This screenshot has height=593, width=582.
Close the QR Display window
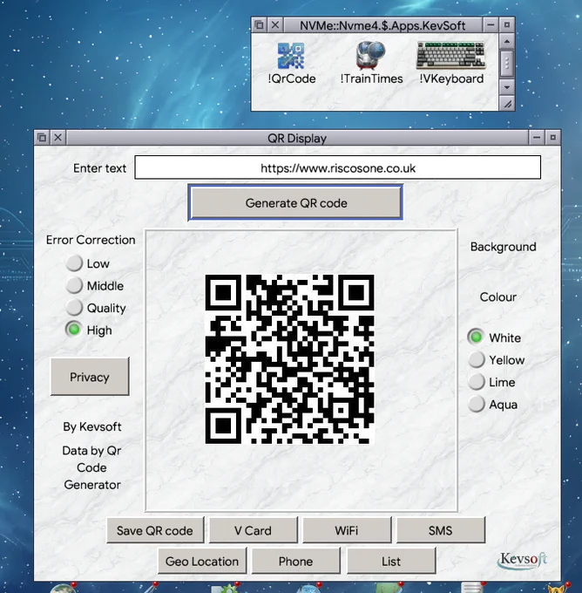[58, 138]
